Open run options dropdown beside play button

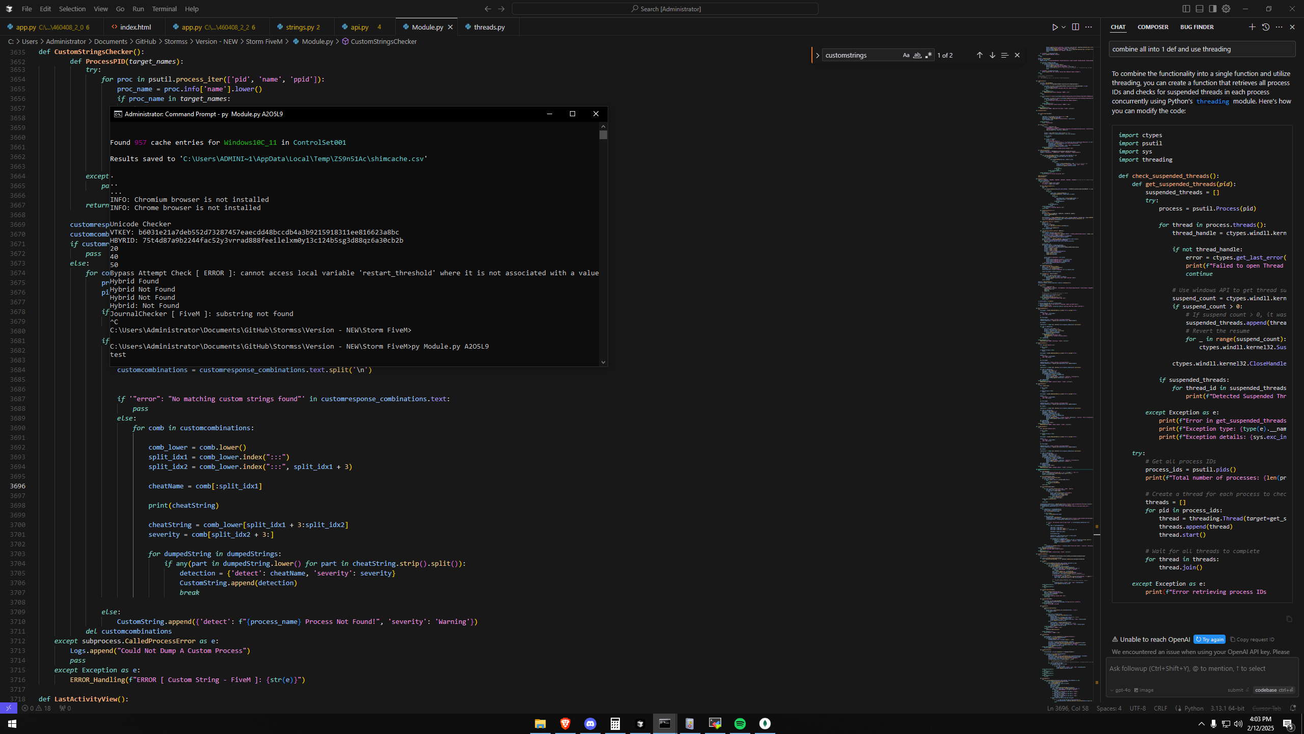[x=1064, y=27]
